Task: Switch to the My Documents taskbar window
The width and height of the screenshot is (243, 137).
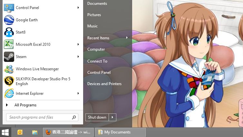Action: 121,132
